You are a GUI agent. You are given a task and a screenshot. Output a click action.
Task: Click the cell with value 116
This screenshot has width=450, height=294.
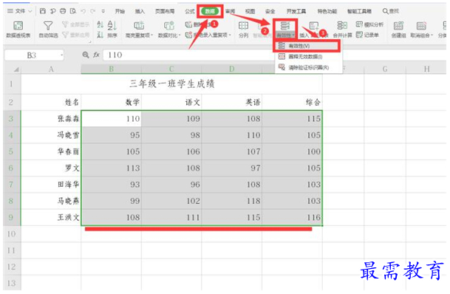tap(292, 217)
